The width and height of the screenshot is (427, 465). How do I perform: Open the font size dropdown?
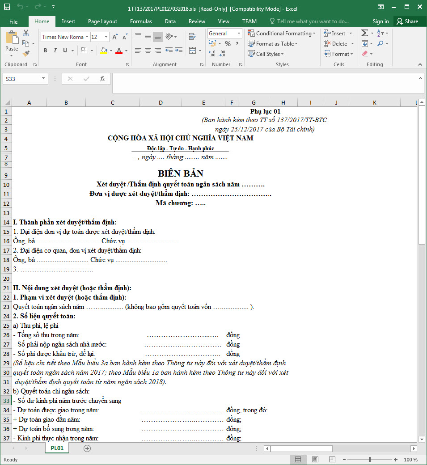[x=106, y=37]
